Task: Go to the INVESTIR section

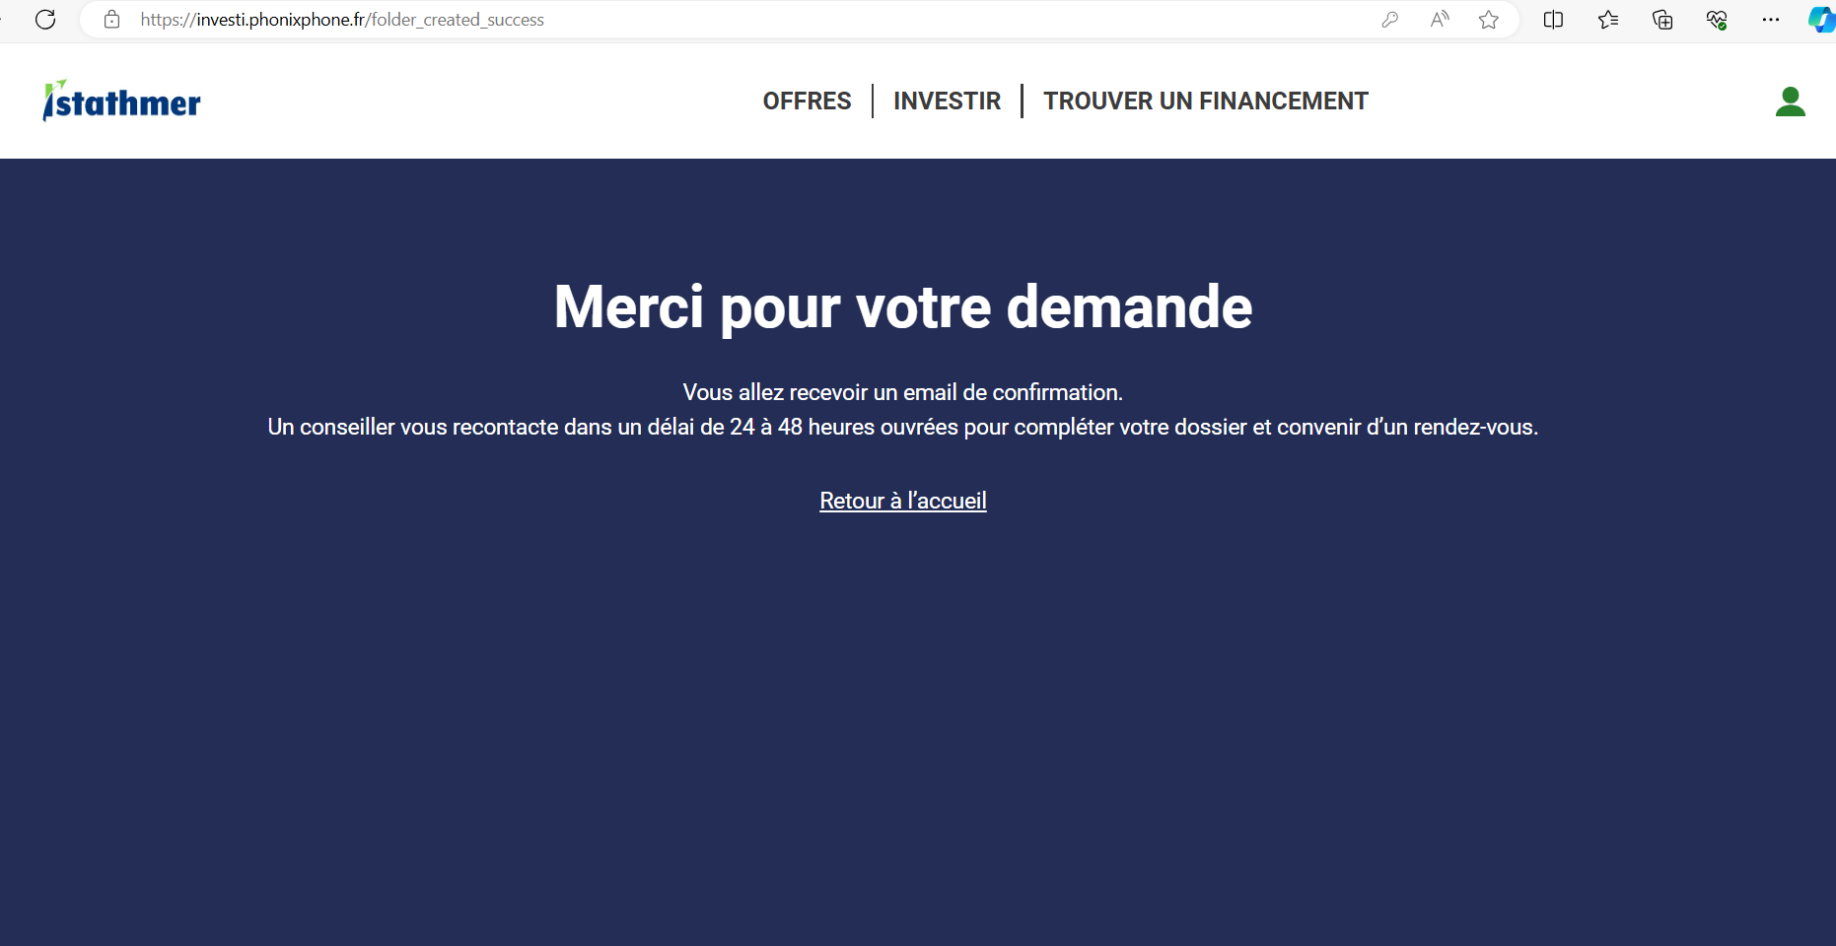Action: pyautogui.click(x=947, y=101)
